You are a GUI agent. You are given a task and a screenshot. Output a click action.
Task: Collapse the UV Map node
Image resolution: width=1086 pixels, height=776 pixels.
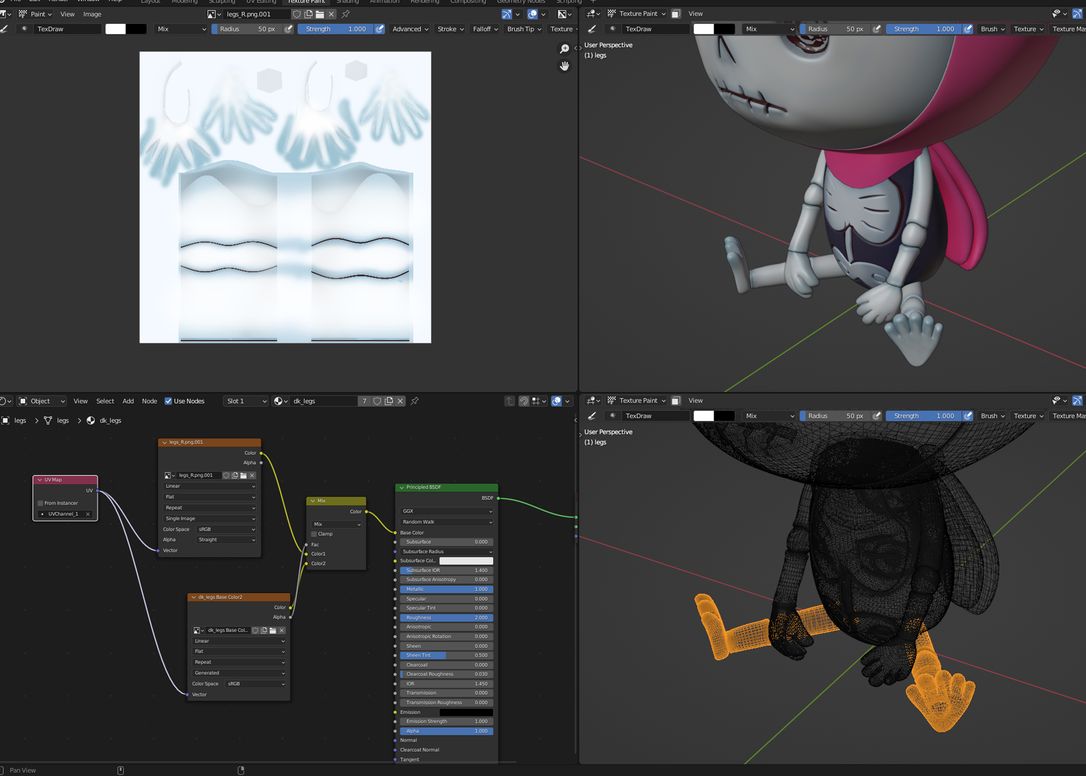pyautogui.click(x=40, y=480)
